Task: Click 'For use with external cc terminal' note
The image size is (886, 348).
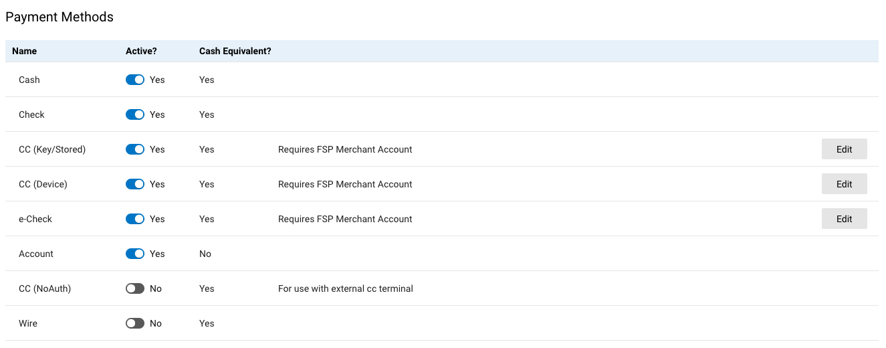Action: click(x=346, y=288)
